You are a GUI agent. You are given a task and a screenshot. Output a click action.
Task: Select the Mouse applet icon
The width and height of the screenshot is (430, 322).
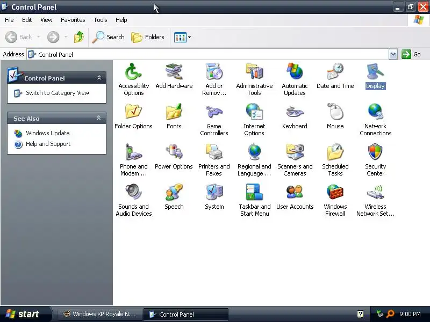point(335,112)
